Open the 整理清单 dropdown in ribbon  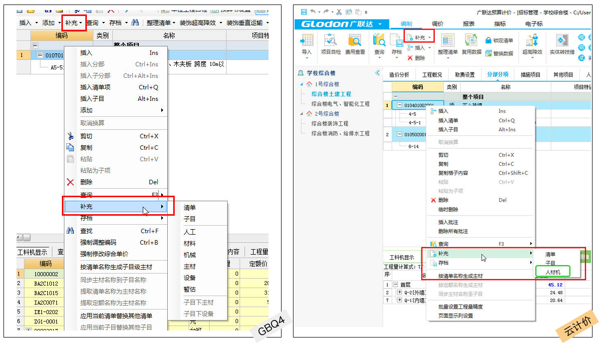coord(447,44)
